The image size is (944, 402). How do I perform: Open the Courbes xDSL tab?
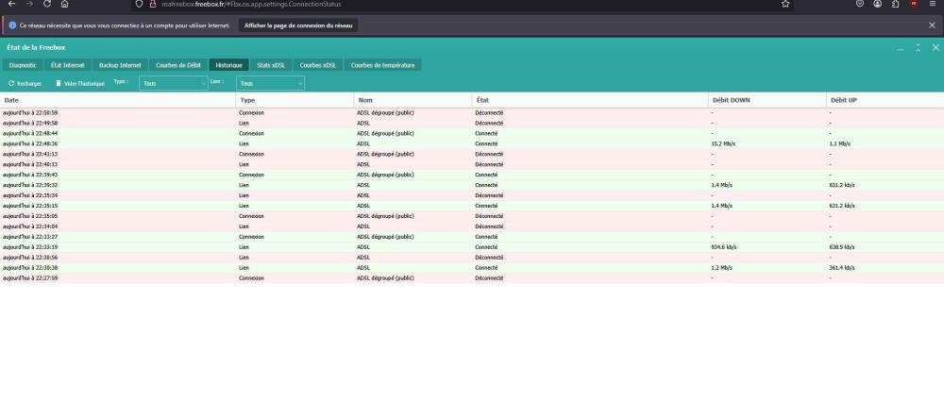tap(318, 65)
